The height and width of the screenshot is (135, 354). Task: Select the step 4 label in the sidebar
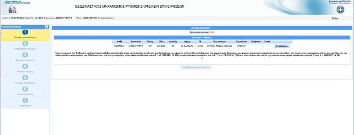(25, 72)
